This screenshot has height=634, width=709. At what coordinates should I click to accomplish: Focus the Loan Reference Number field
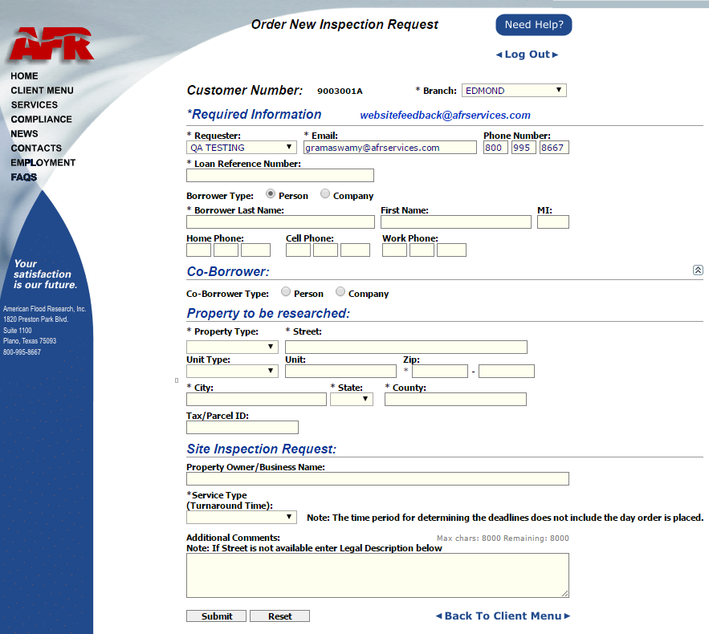(x=280, y=175)
